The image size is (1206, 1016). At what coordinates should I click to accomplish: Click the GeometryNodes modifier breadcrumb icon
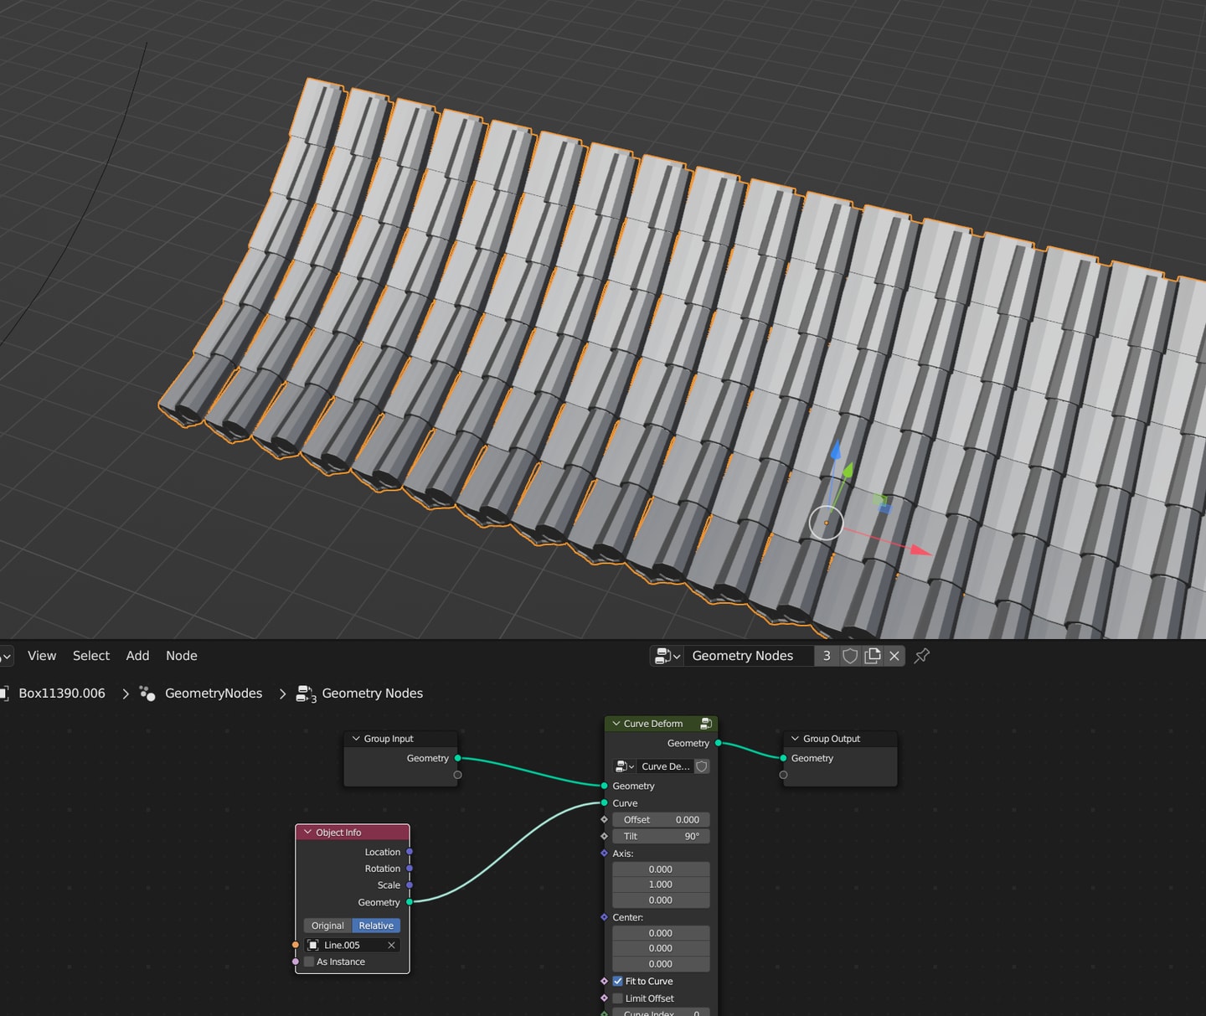[147, 694]
